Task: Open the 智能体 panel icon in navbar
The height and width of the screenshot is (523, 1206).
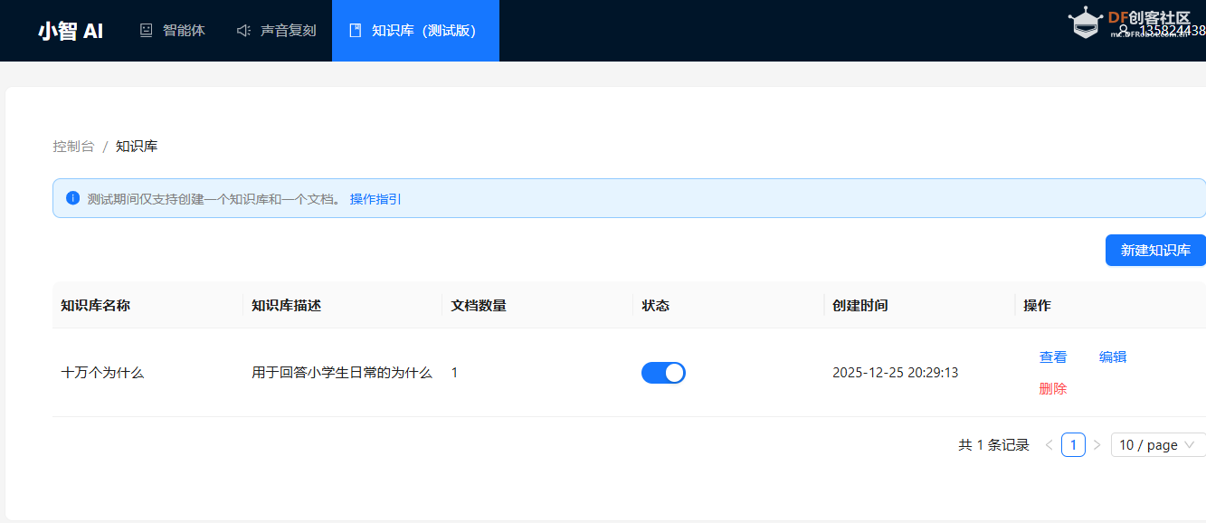Action: tap(146, 30)
